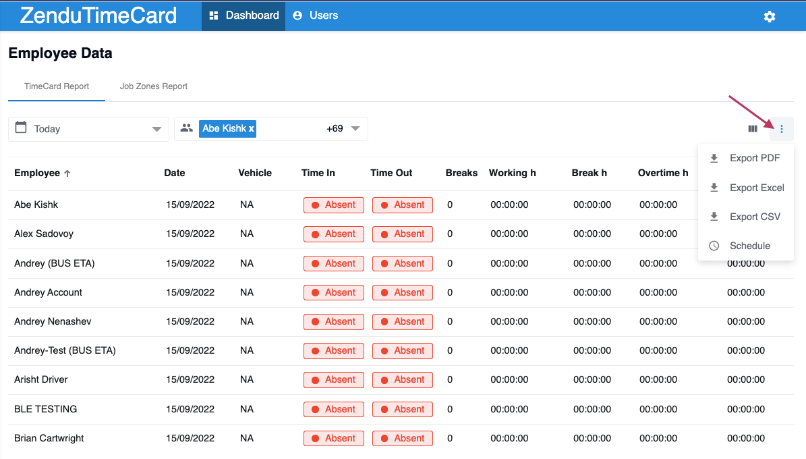Screen dimensions: 806x459
Task: Open the Users page in navbar
Action: pos(316,16)
